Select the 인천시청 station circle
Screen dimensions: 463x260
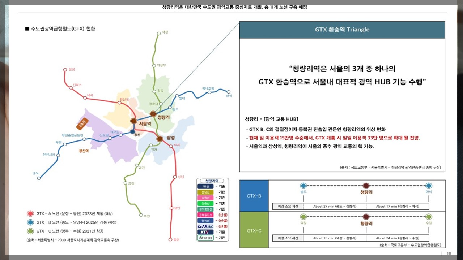58,155
